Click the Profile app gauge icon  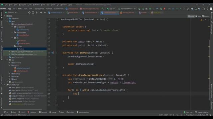157,9
